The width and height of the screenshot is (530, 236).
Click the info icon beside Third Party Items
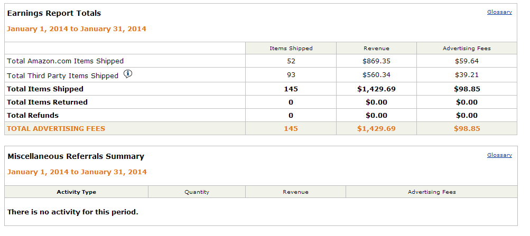tap(127, 74)
